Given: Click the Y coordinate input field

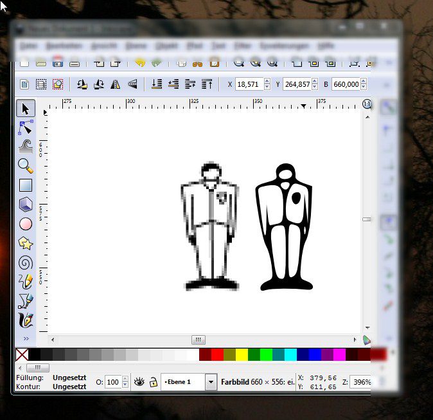Looking at the screenshot, I should tap(296, 84).
